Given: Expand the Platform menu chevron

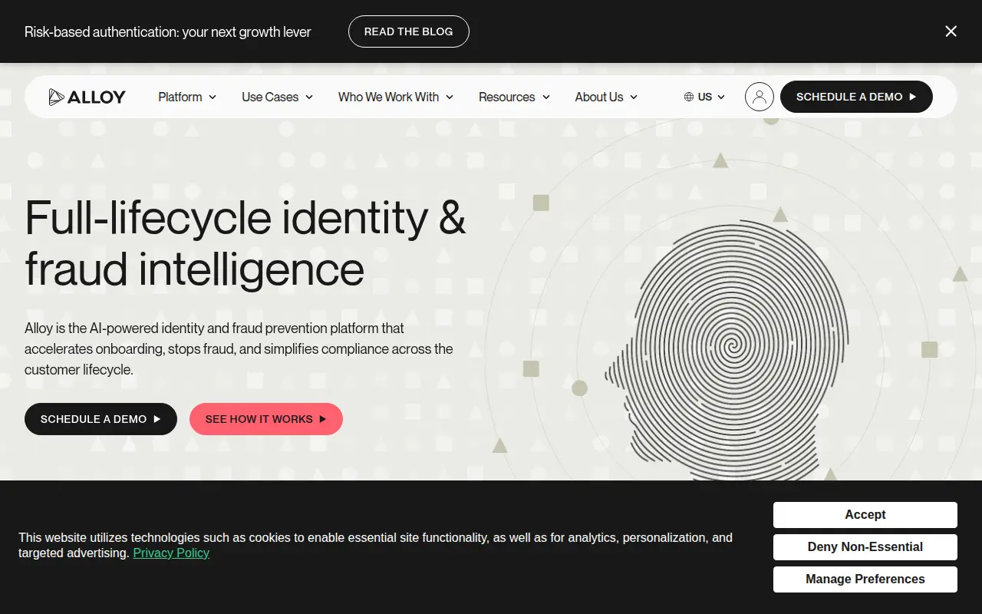Looking at the screenshot, I should (213, 97).
